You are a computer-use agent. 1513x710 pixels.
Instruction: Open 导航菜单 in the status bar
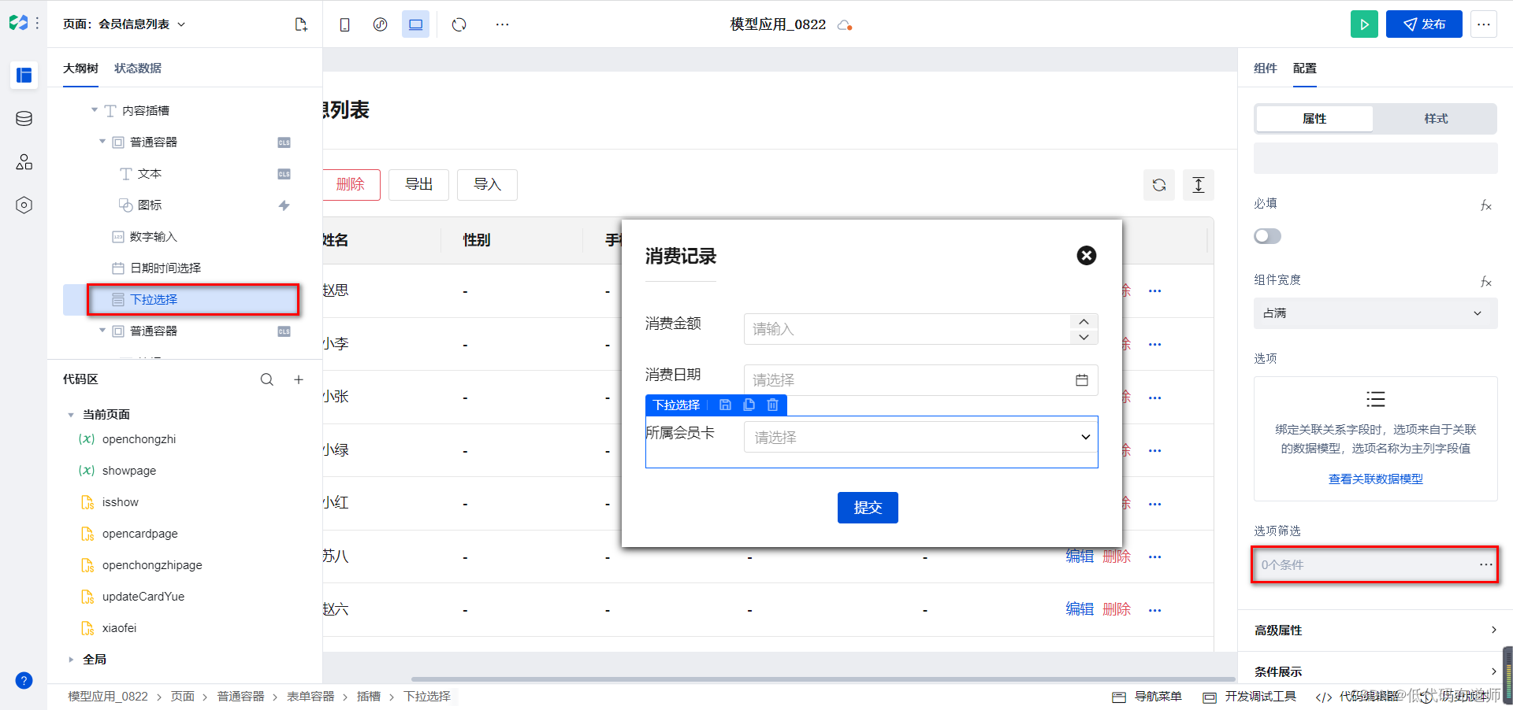tap(1147, 697)
